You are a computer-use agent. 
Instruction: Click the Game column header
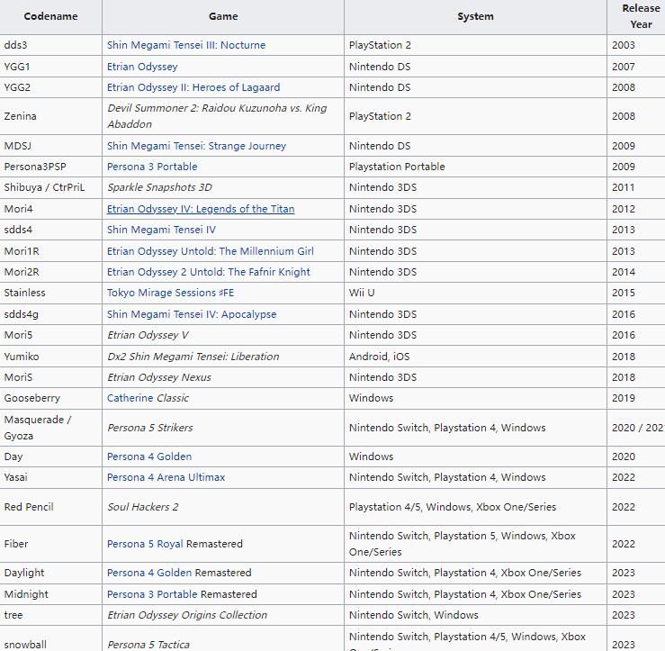(223, 16)
